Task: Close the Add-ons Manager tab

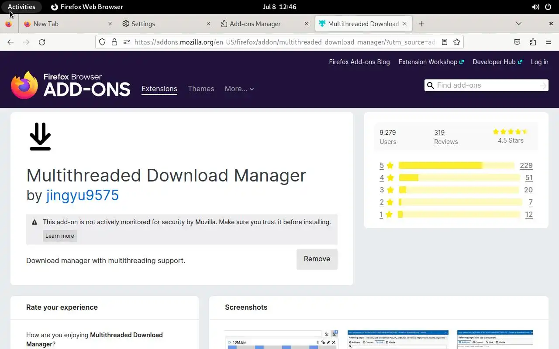Action: 307,24
